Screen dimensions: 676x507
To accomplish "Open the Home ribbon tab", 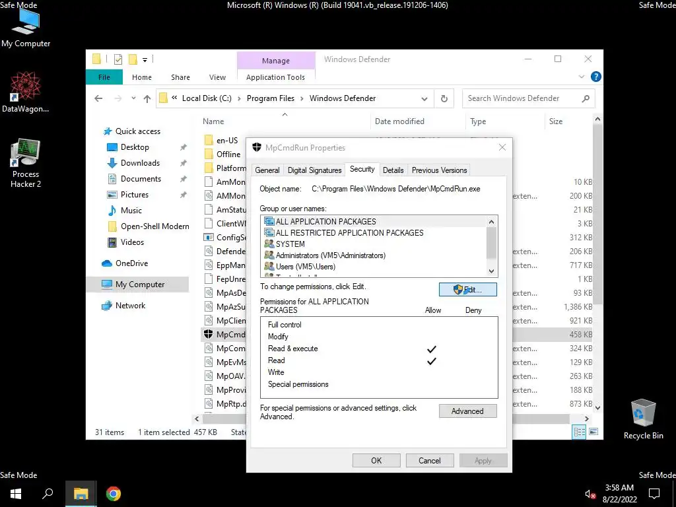I will [x=142, y=77].
